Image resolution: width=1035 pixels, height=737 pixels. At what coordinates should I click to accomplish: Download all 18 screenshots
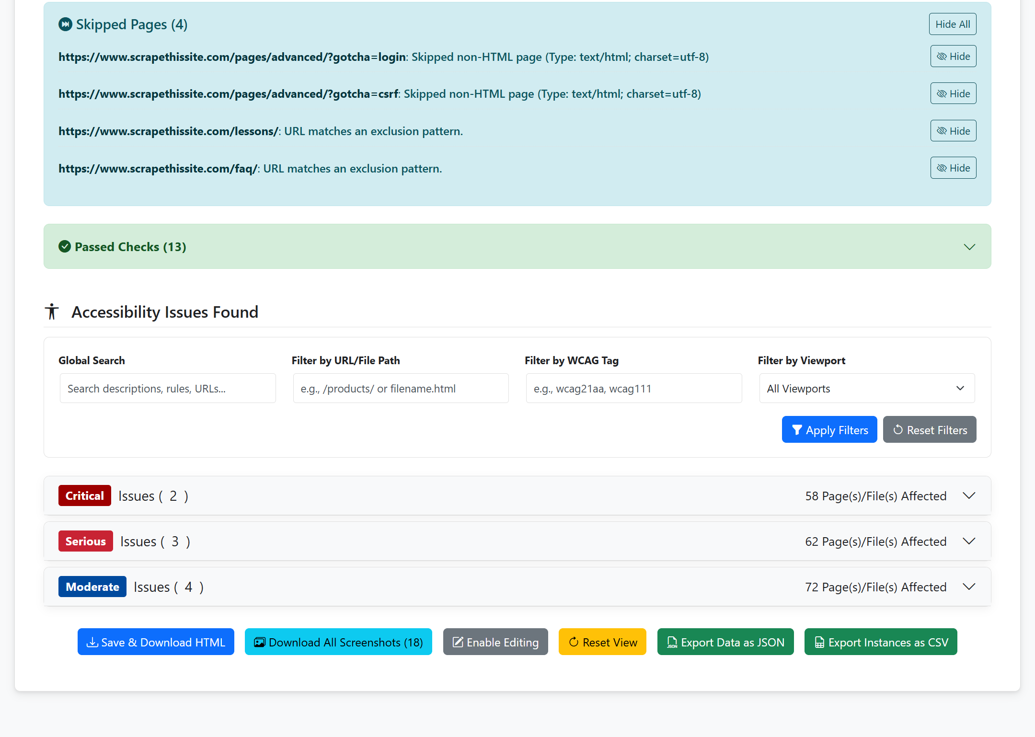click(x=338, y=642)
